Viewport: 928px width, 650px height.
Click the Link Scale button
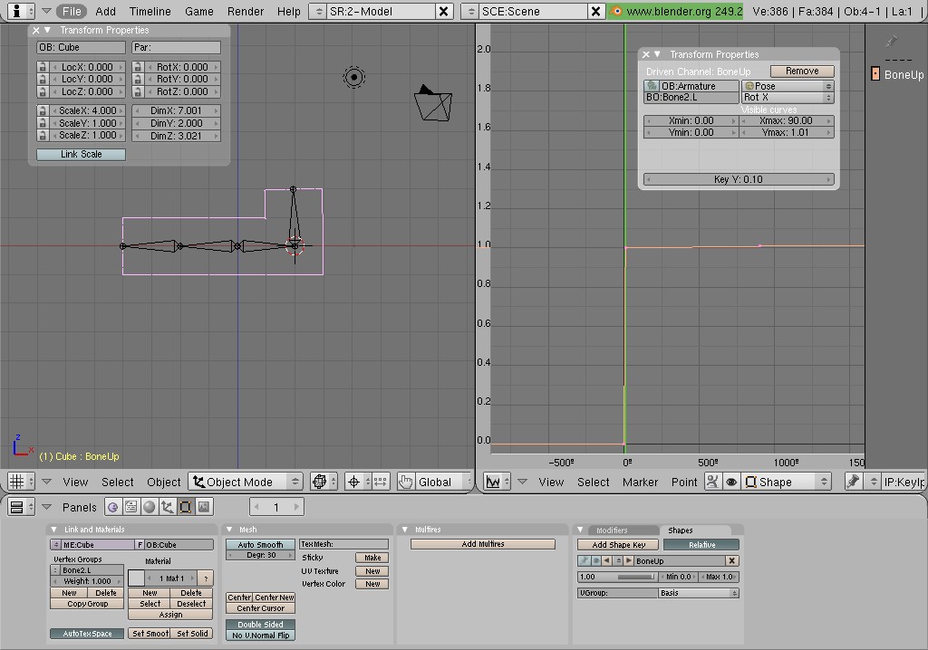click(81, 154)
